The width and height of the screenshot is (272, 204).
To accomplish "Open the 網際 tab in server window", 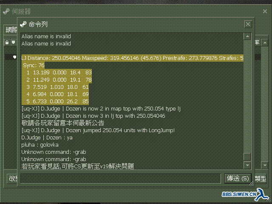I will coord(11,30).
